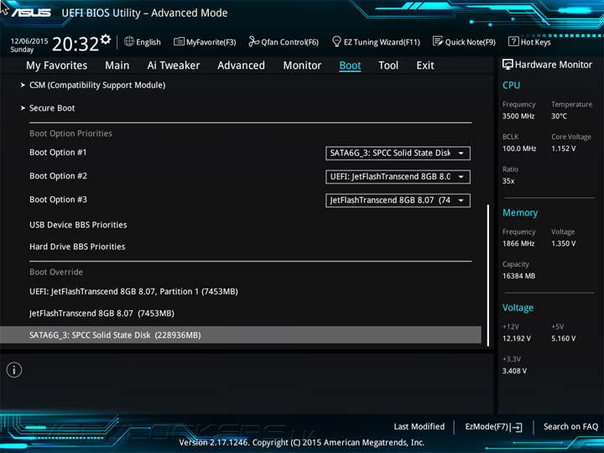Click the settings gear beside the clock
This screenshot has width=604, height=453.
105,39
